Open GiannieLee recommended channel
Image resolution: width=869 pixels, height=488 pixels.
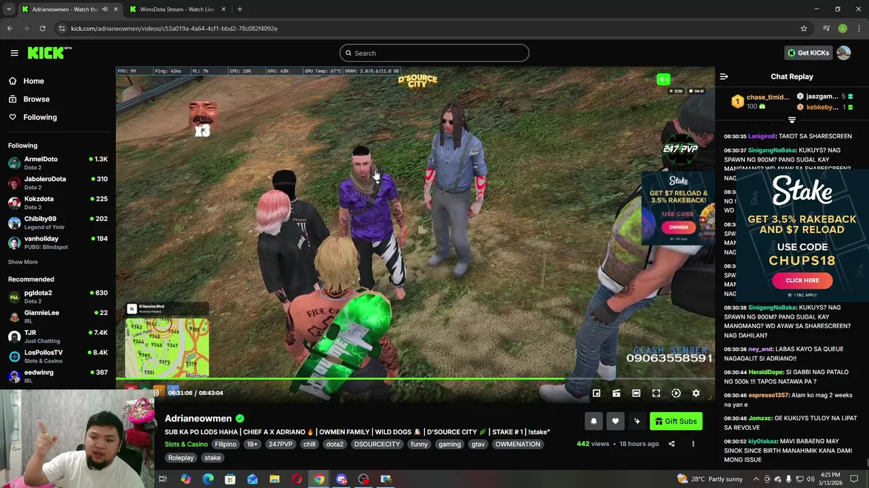(58, 317)
